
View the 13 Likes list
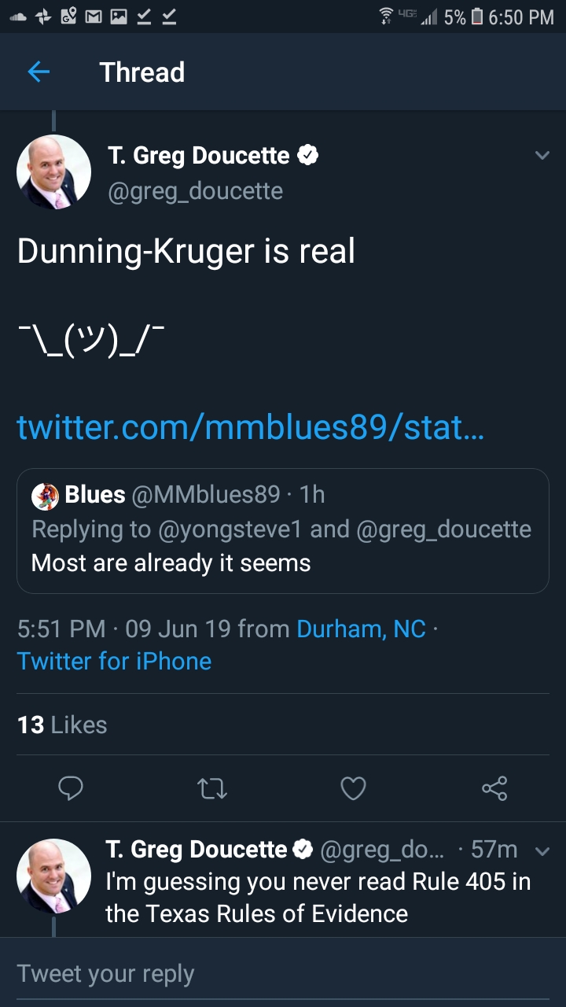pos(62,725)
